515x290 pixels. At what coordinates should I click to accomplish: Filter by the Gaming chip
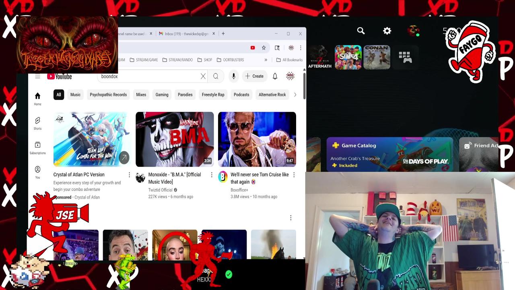[162, 95]
